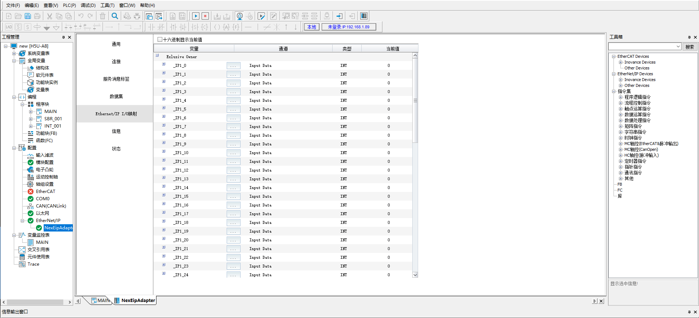Enable 十六进制显示当前值 checkbox
Viewport: 699px width, 318px height.
tap(160, 40)
